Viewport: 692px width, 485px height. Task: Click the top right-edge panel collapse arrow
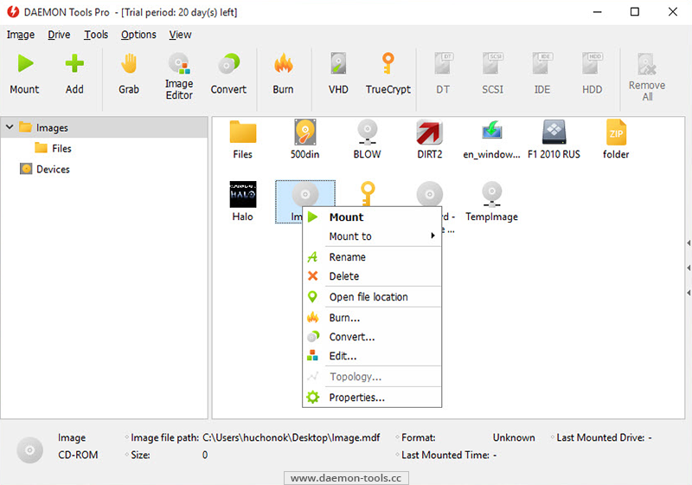pos(689,243)
